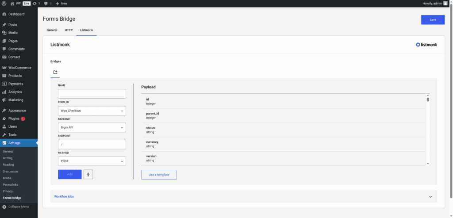The image size is (453, 218).
Task: Click the Payload list scrollbar thumb
Action: coord(428,99)
